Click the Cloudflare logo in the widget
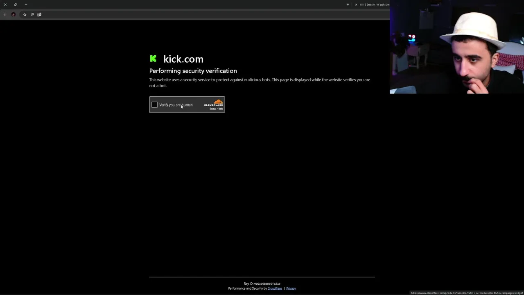 214,103
